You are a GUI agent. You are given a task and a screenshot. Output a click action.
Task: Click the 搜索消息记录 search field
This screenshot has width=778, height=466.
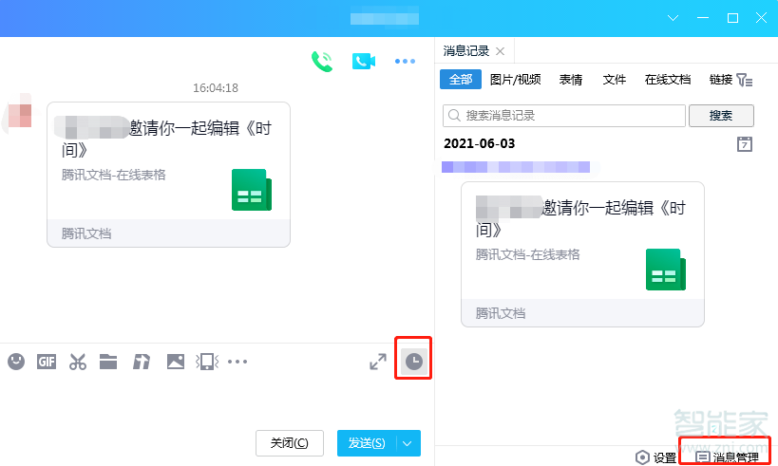(x=564, y=116)
